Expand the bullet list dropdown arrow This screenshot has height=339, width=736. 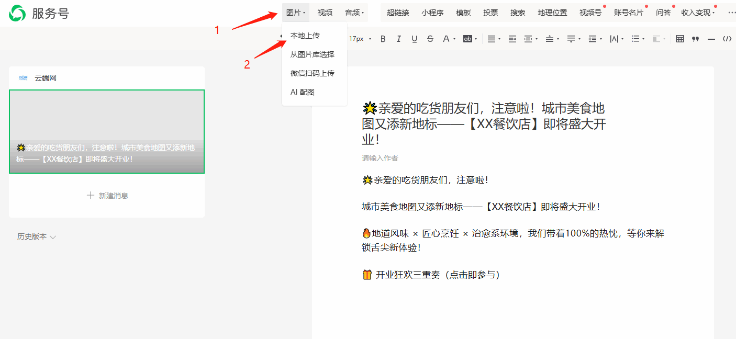pyautogui.click(x=643, y=39)
